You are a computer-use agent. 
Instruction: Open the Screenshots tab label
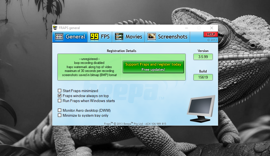tap(172, 37)
